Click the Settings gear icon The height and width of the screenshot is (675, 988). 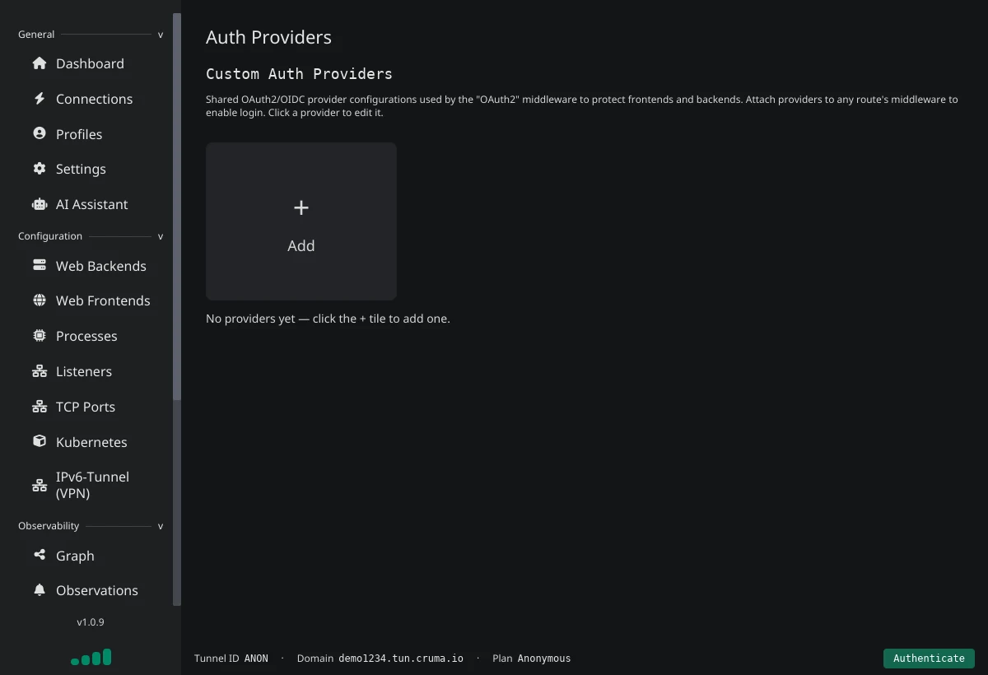pyautogui.click(x=40, y=169)
